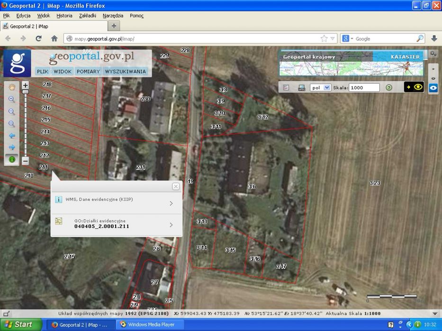The height and width of the screenshot is (331, 442).
Task: Select the zoom in magnifier tool
Action: (11, 99)
